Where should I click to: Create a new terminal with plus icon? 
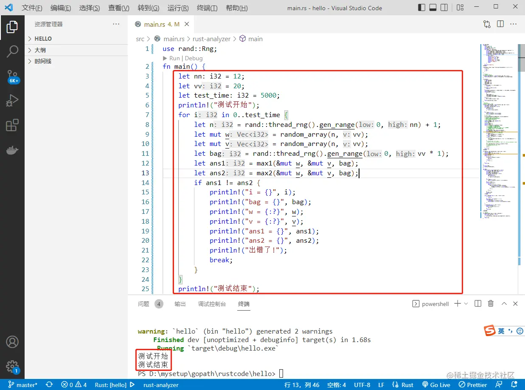[458, 303]
